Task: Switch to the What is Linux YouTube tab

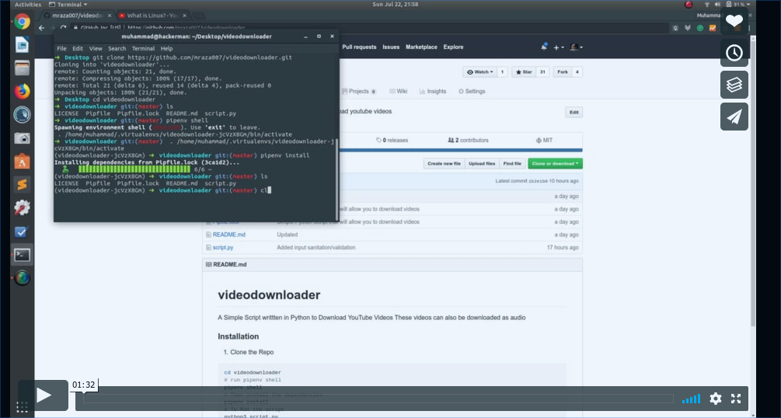Action: pos(152,16)
